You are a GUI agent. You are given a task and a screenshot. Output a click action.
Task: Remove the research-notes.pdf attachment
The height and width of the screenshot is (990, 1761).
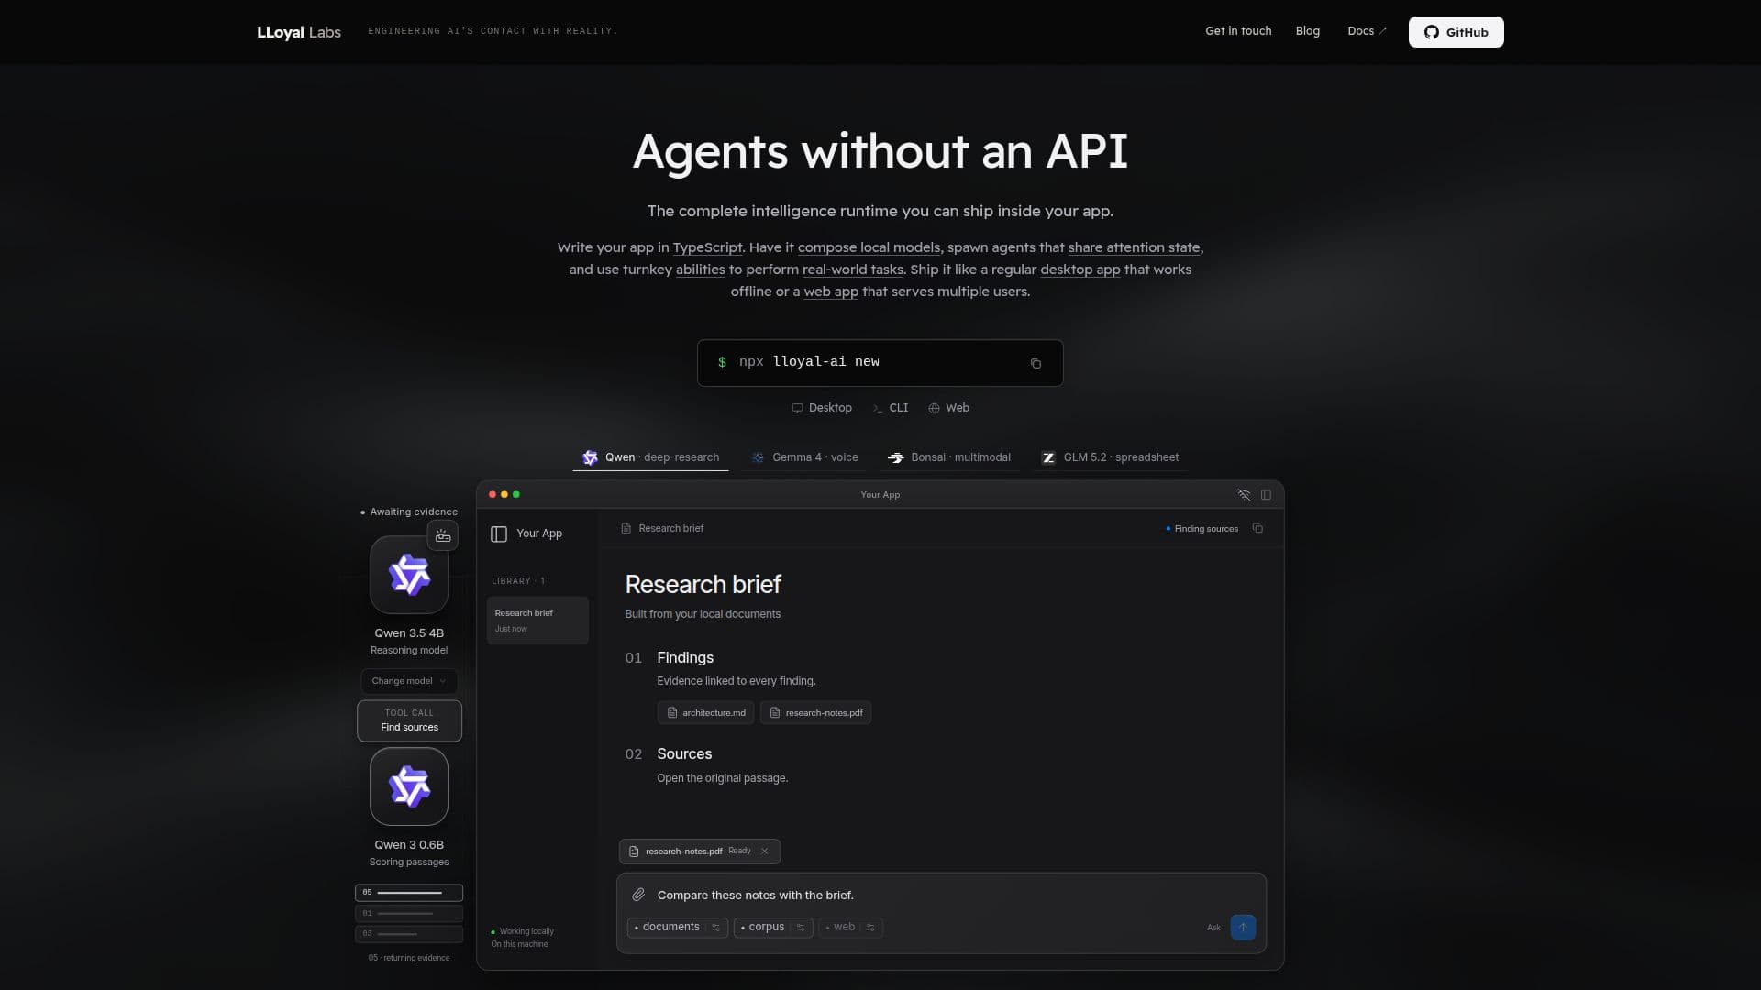(764, 851)
